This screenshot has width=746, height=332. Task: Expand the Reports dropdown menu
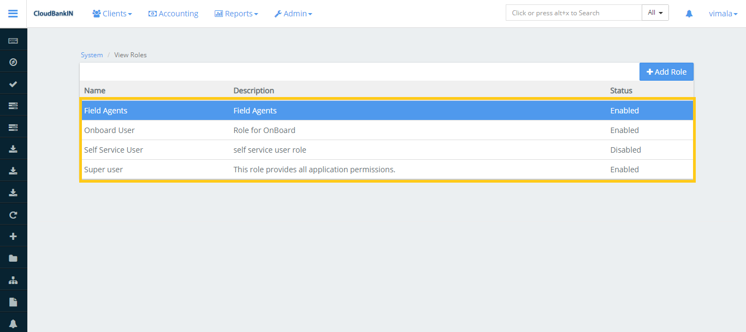pos(236,14)
